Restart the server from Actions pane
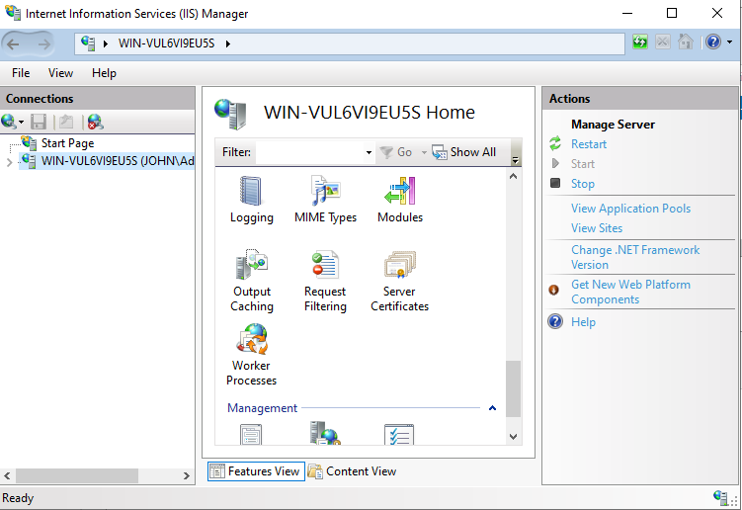Image resolution: width=742 pixels, height=510 pixels. click(x=589, y=144)
